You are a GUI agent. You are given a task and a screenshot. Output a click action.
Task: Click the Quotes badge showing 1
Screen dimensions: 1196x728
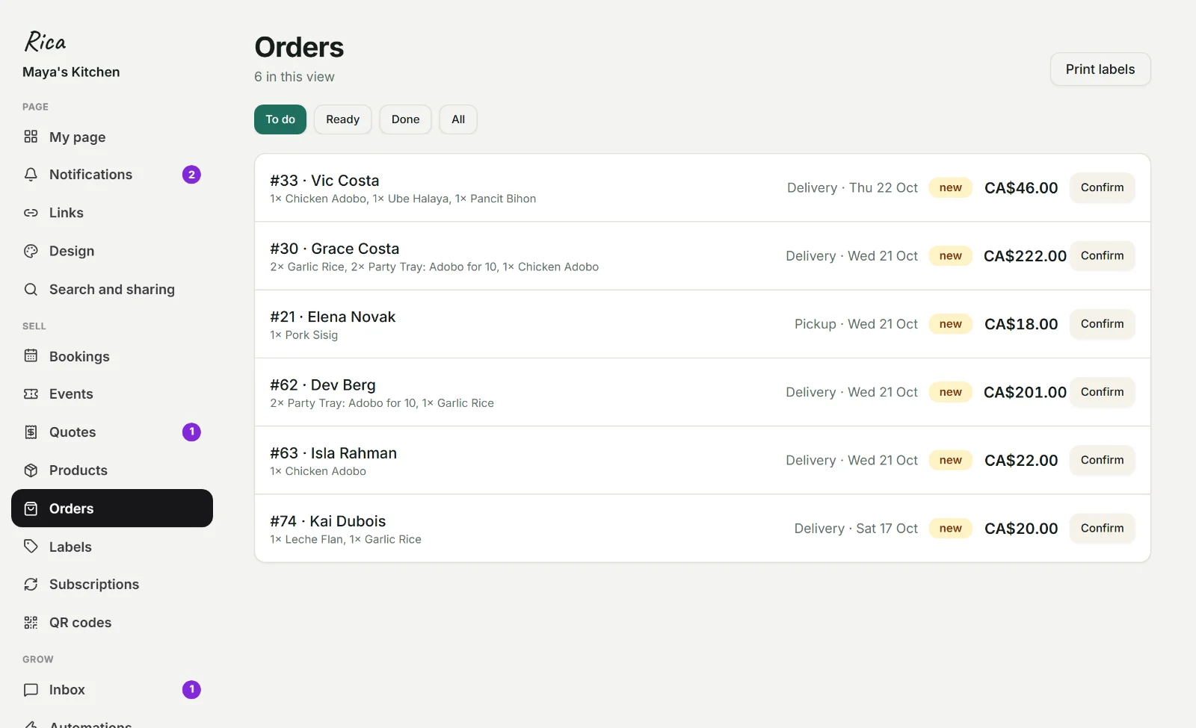(x=191, y=432)
